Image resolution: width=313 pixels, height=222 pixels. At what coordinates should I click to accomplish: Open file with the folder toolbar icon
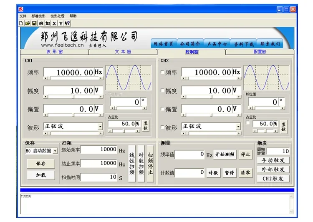pos(28,23)
